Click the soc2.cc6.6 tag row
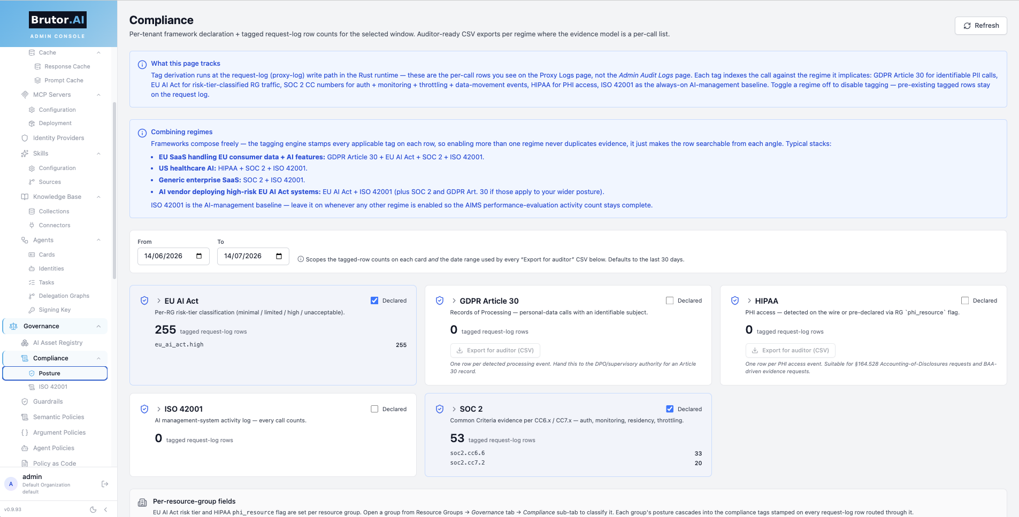The width and height of the screenshot is (1019, 517). click(576, 453)
